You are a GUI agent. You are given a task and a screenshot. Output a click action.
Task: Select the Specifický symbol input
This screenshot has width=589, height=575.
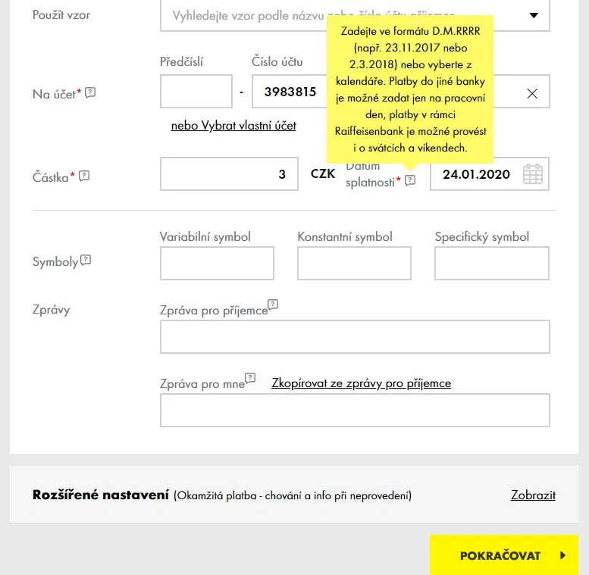pyautogui.click(x=491, y=264)
